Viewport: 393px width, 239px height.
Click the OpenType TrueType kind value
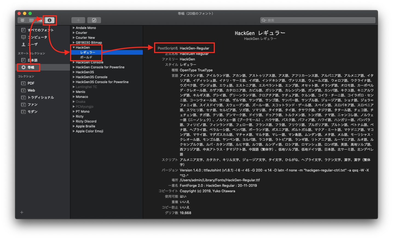coord(196,70)
